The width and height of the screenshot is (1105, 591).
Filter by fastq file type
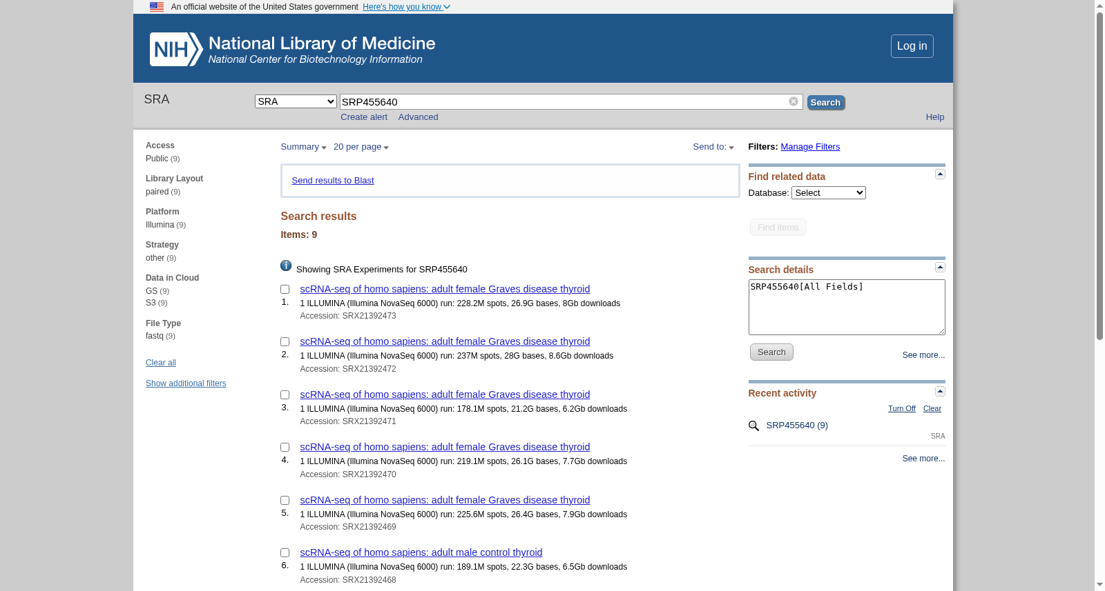(x=155, y=336)
